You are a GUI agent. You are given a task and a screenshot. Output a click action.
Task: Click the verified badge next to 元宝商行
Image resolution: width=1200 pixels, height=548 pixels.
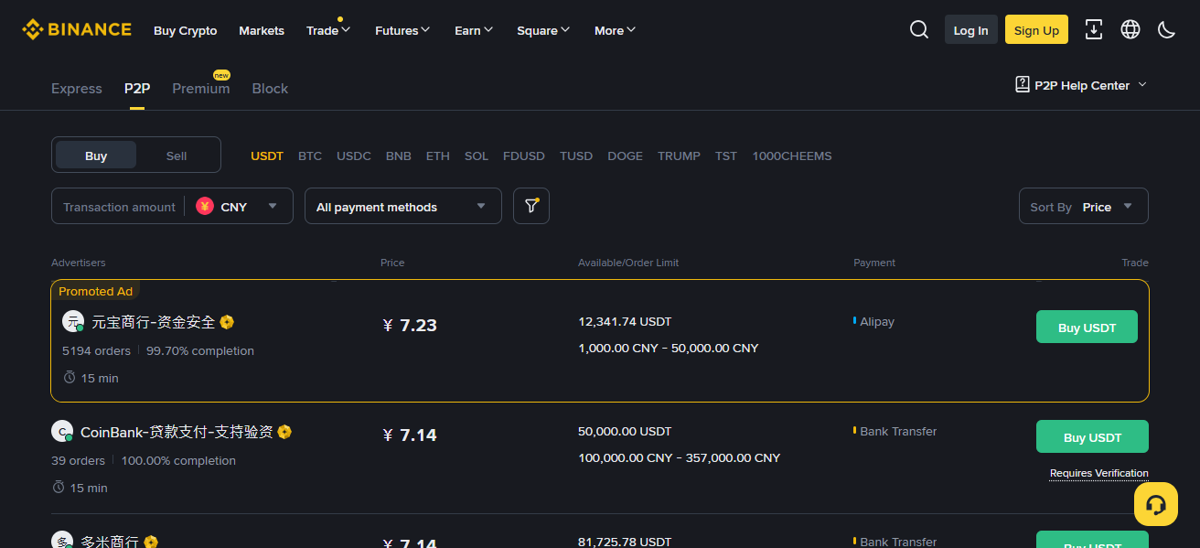pyautogui.click(x=227, y=322)
